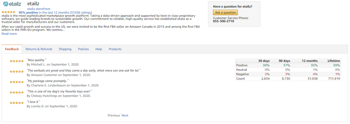Click star rating beside "Nice quality" review
350x124 pixels.
[x=17, y=61]
